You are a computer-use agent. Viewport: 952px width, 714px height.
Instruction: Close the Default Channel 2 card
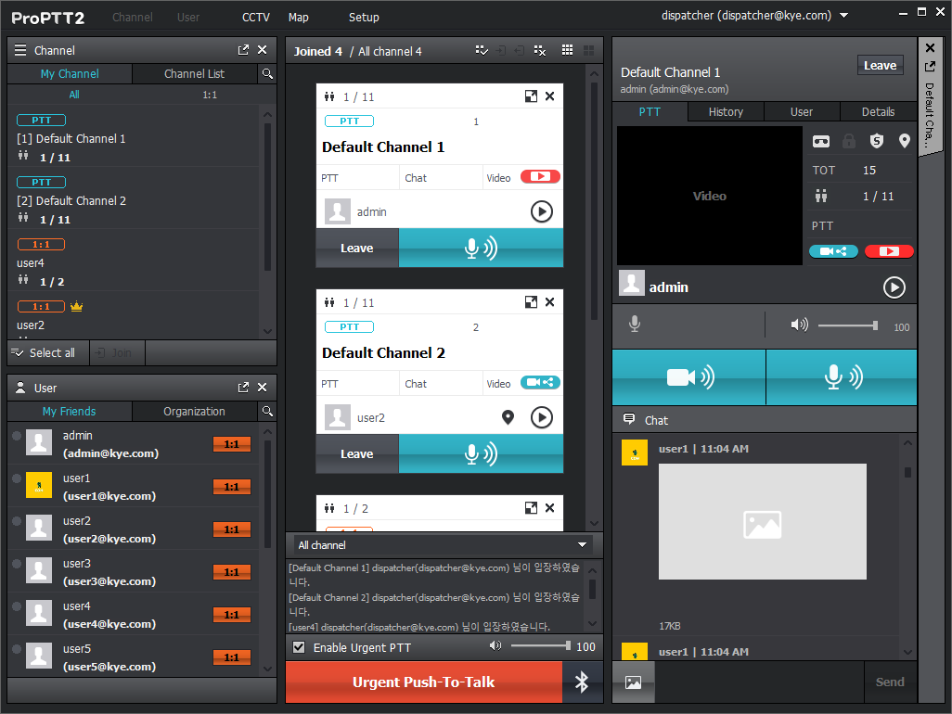549,301
